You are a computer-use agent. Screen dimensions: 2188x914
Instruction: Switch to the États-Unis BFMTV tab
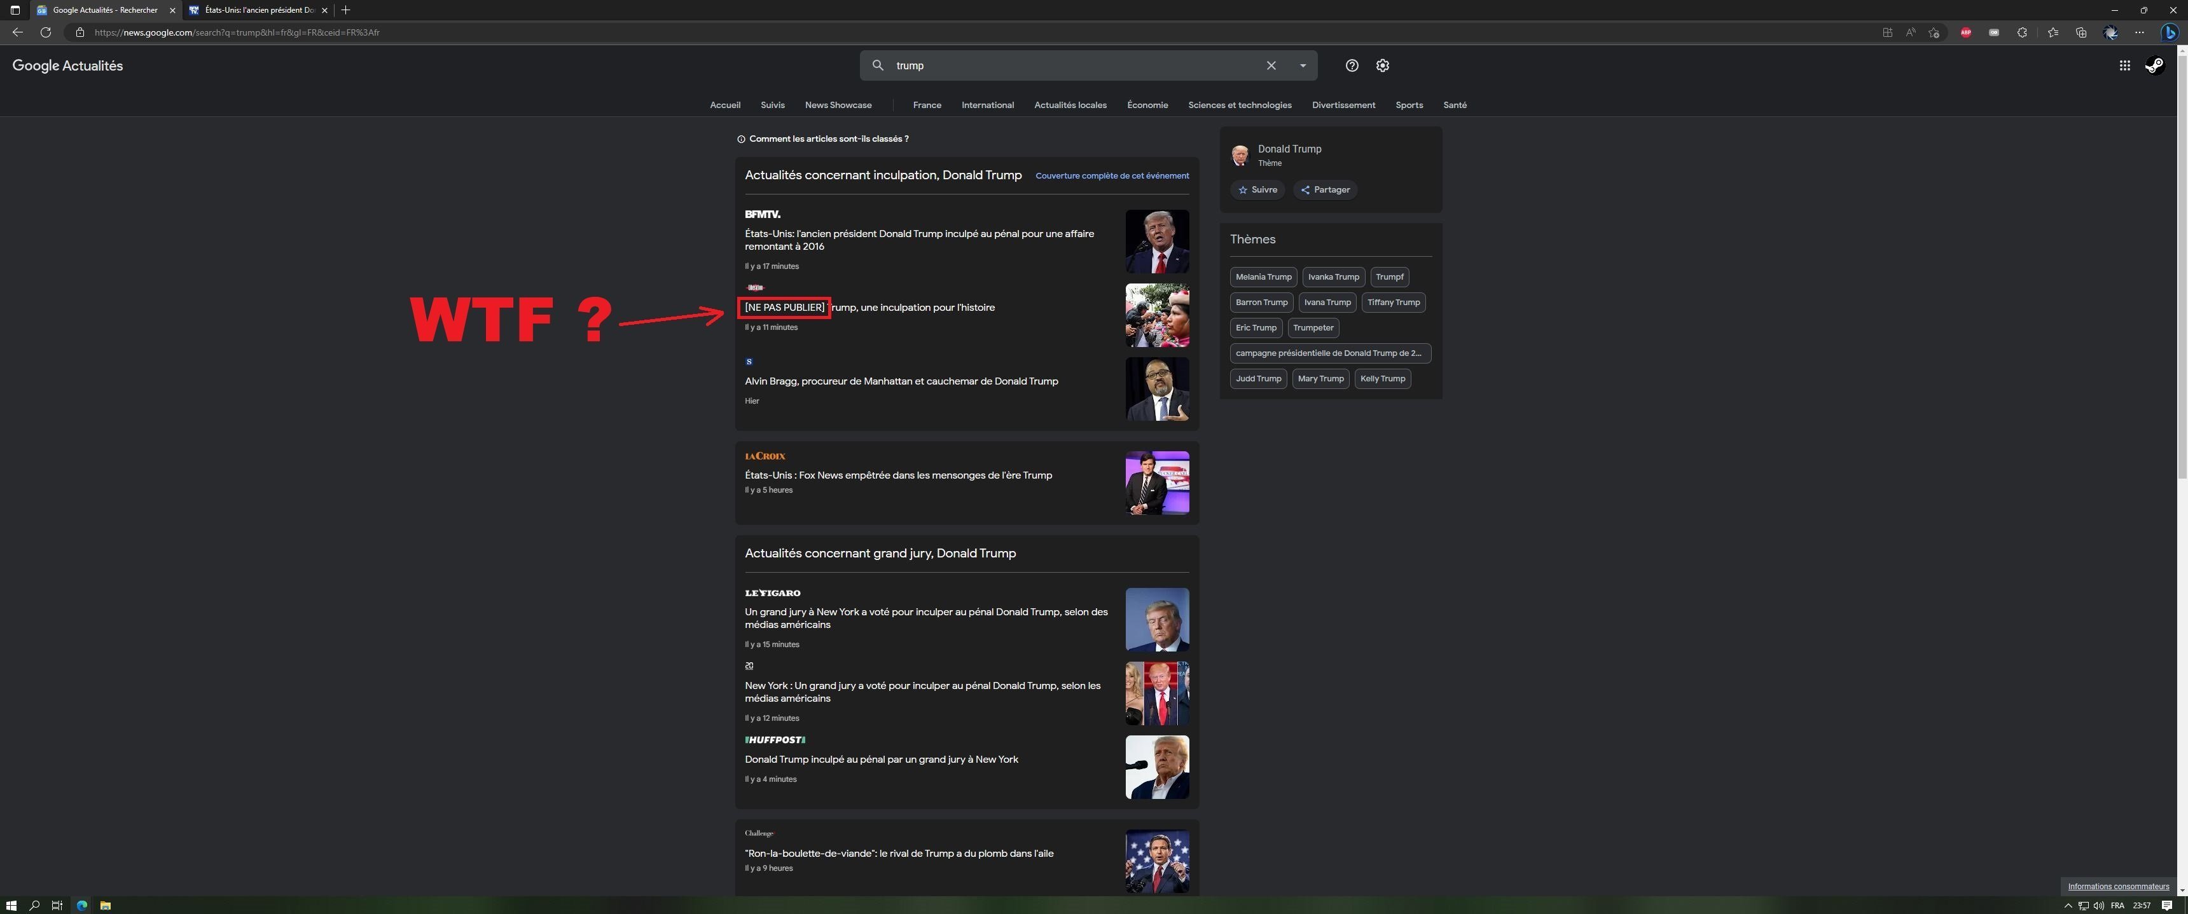click(x=258, y=10)
